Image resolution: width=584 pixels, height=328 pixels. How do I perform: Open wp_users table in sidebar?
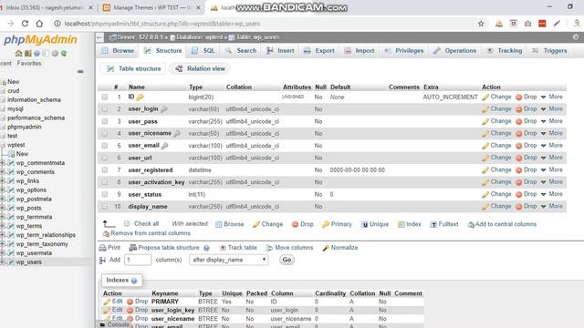pos(28,262)
